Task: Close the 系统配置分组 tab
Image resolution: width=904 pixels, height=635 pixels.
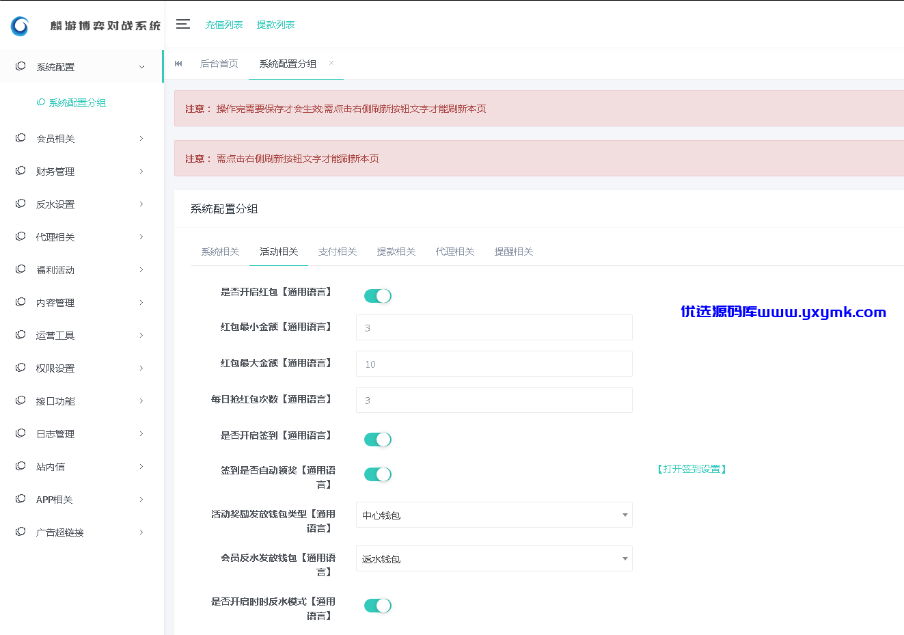Action: tap(331, 63)
